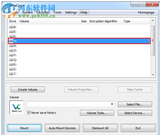
Task: Click the Drive column header
Action: pyautogui.click(x=13, y=21)
